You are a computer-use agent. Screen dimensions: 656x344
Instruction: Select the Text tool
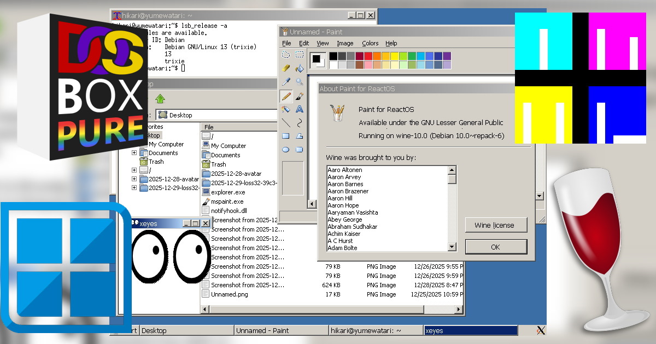(x=300, y=109)
